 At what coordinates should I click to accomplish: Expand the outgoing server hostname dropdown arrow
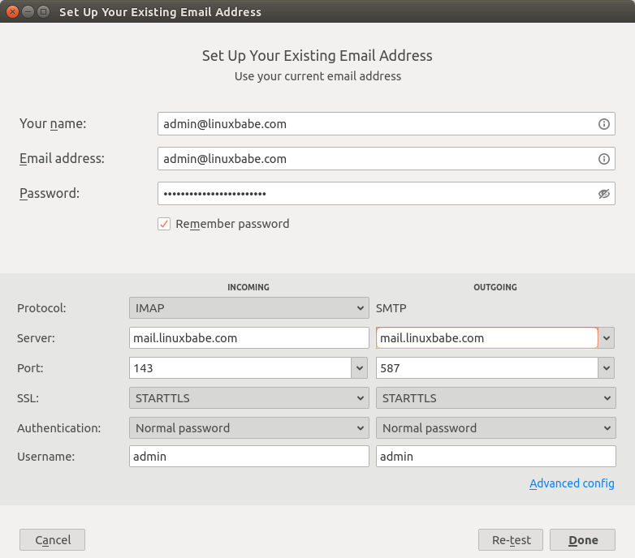pyautogui.click(x=607, y=338)
